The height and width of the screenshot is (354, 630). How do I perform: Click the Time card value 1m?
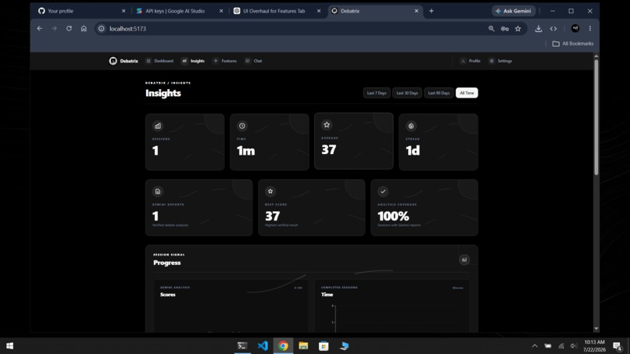point(245,150)
